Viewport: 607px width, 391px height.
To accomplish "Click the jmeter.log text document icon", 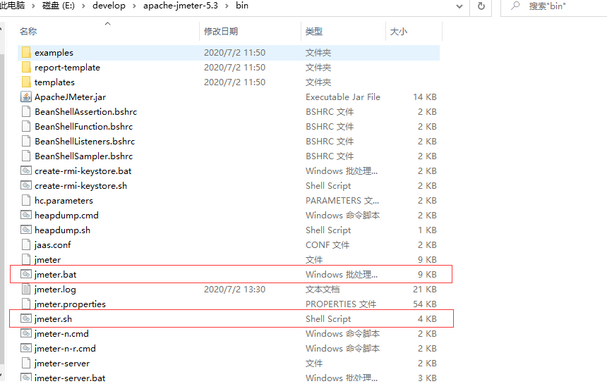I will [x=26, y=289].
